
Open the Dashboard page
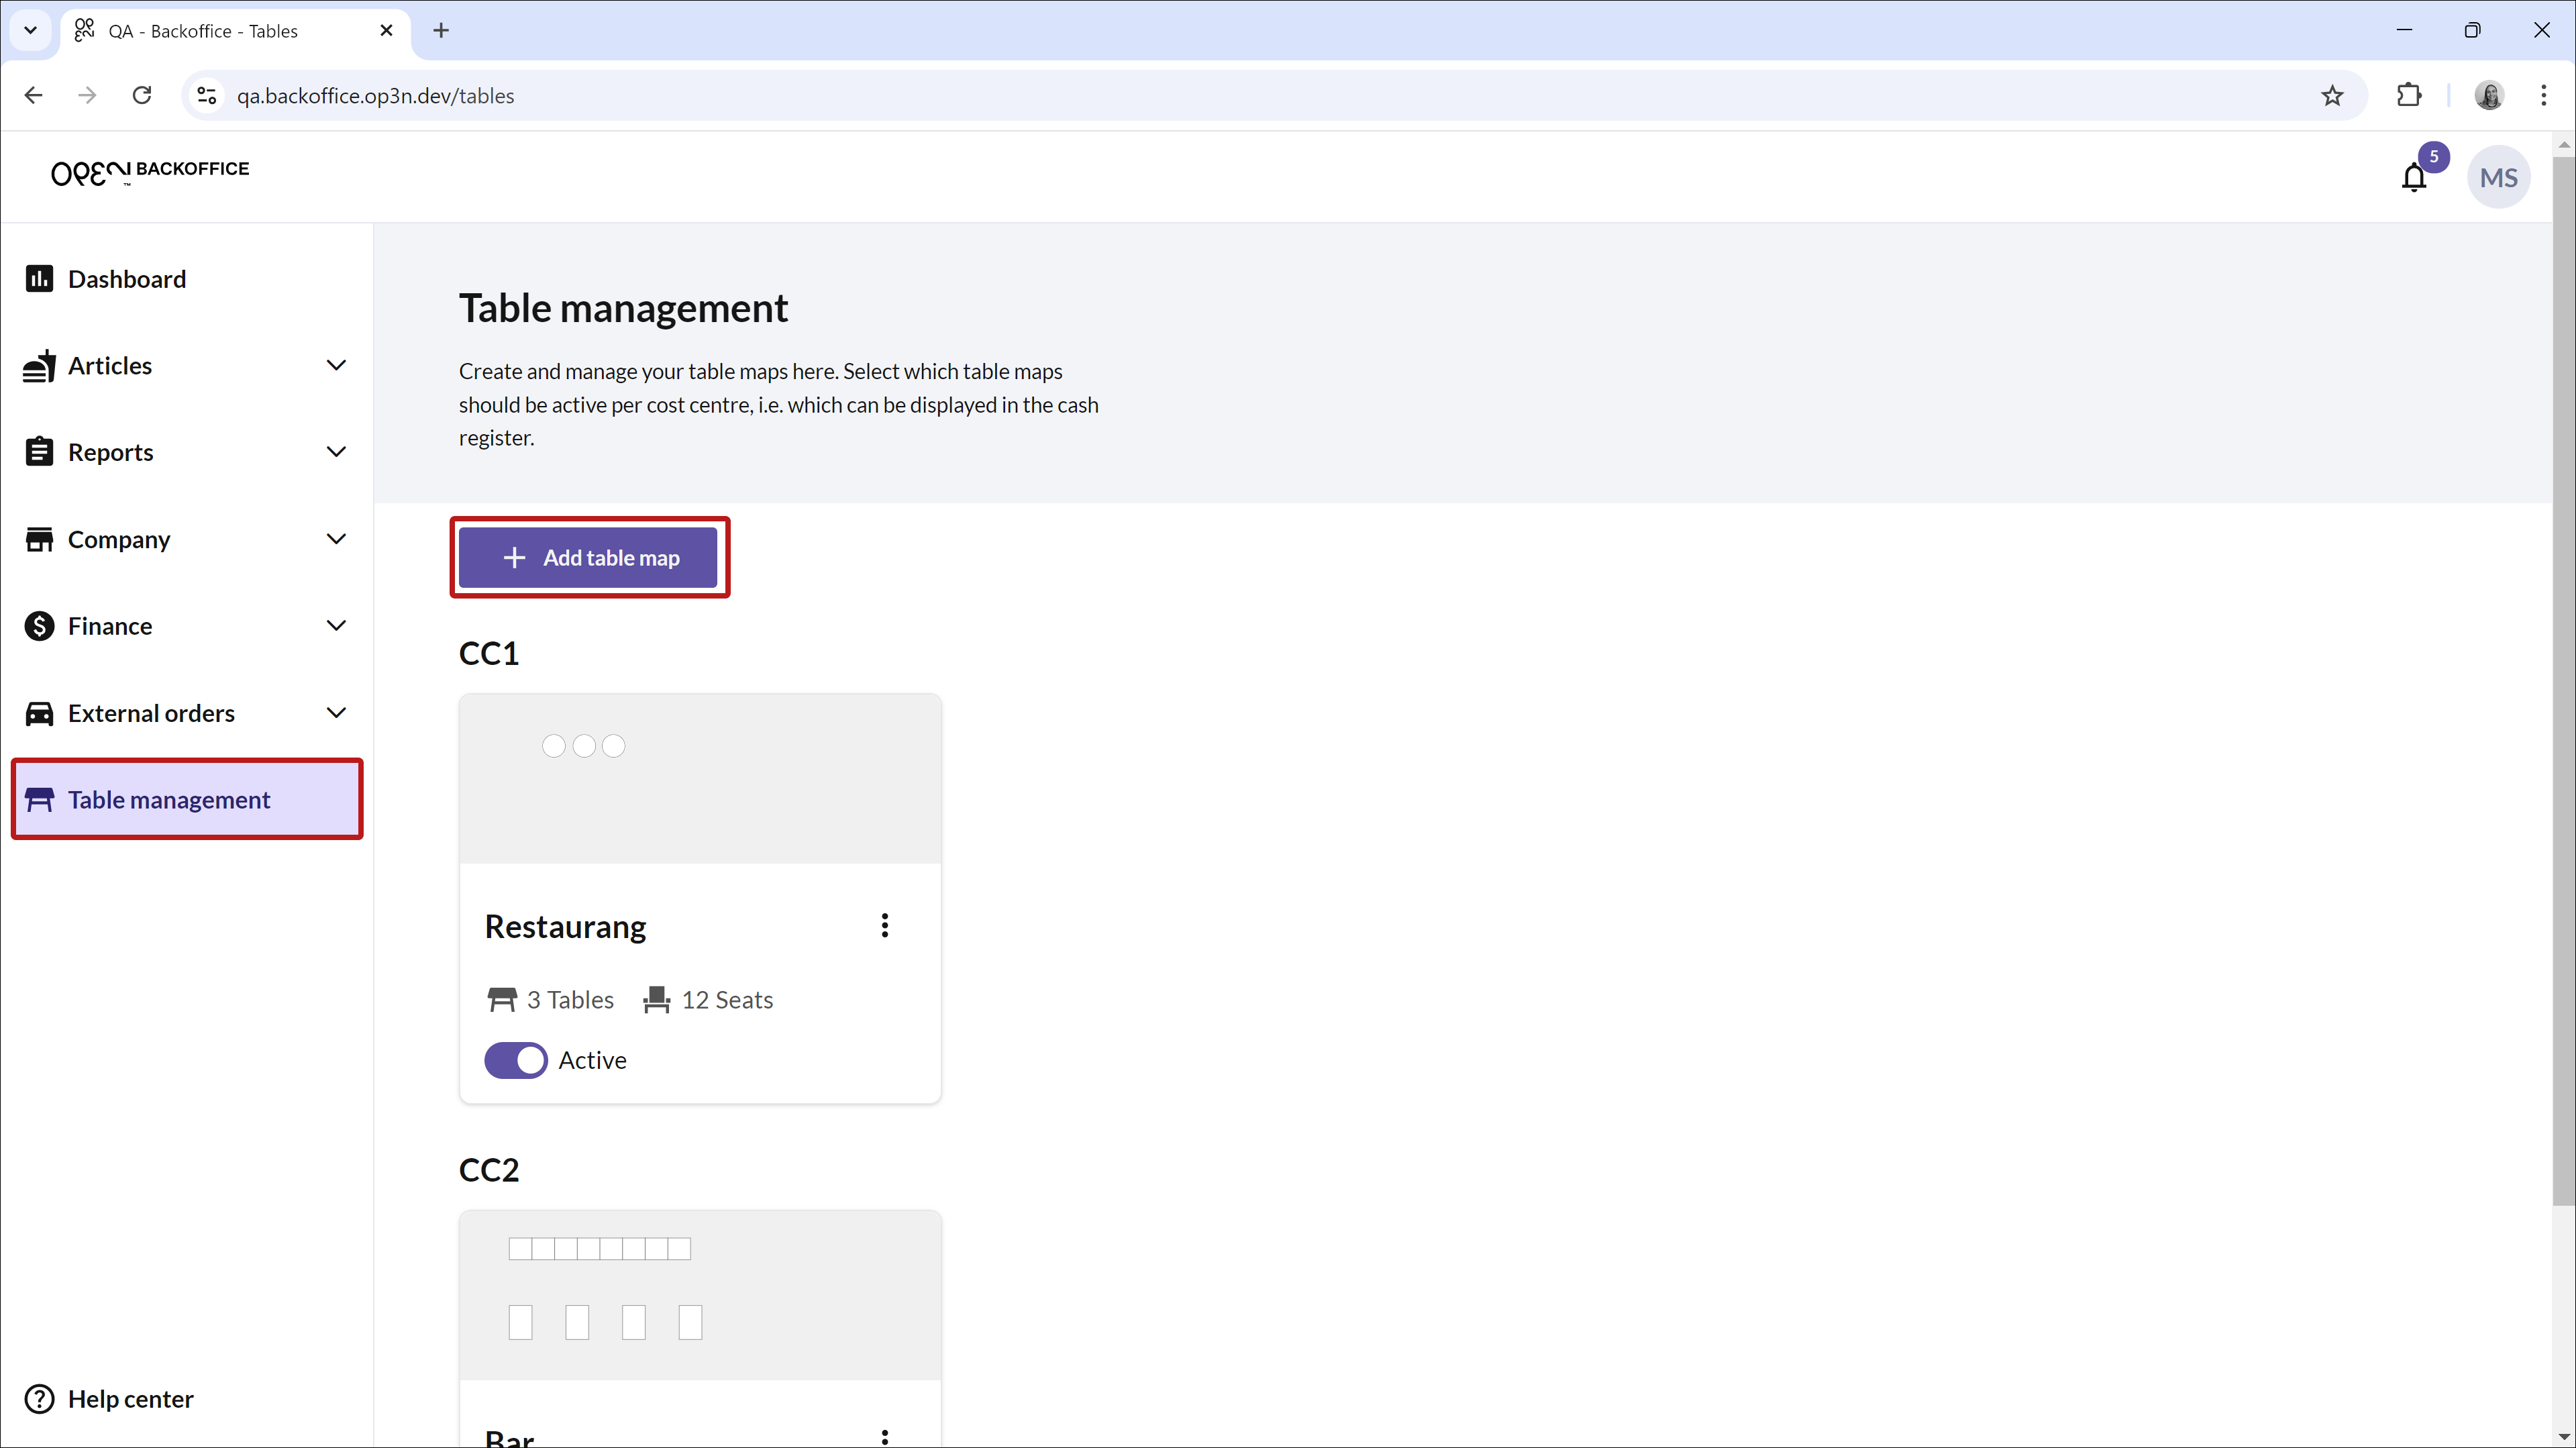point(126,278)
